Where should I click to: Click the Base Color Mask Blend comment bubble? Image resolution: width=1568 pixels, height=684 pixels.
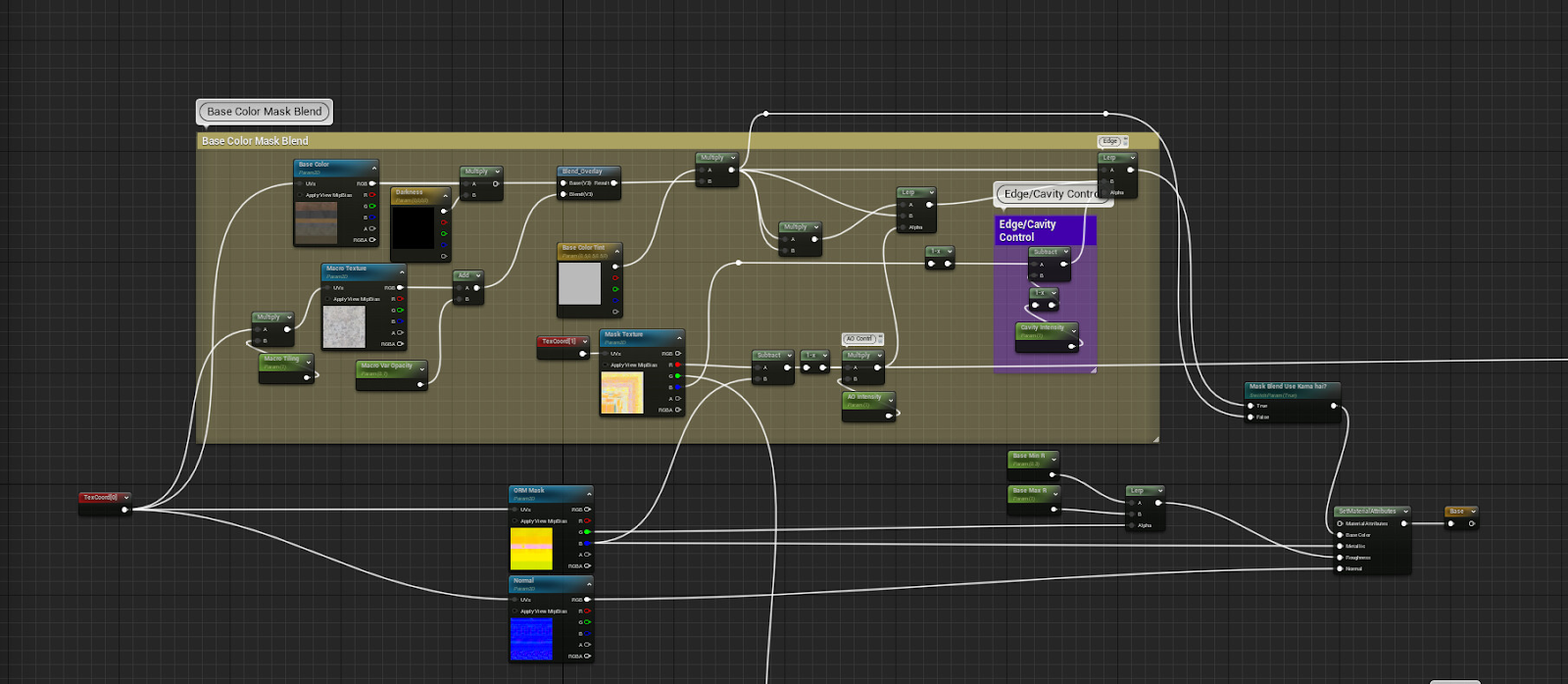264,112
